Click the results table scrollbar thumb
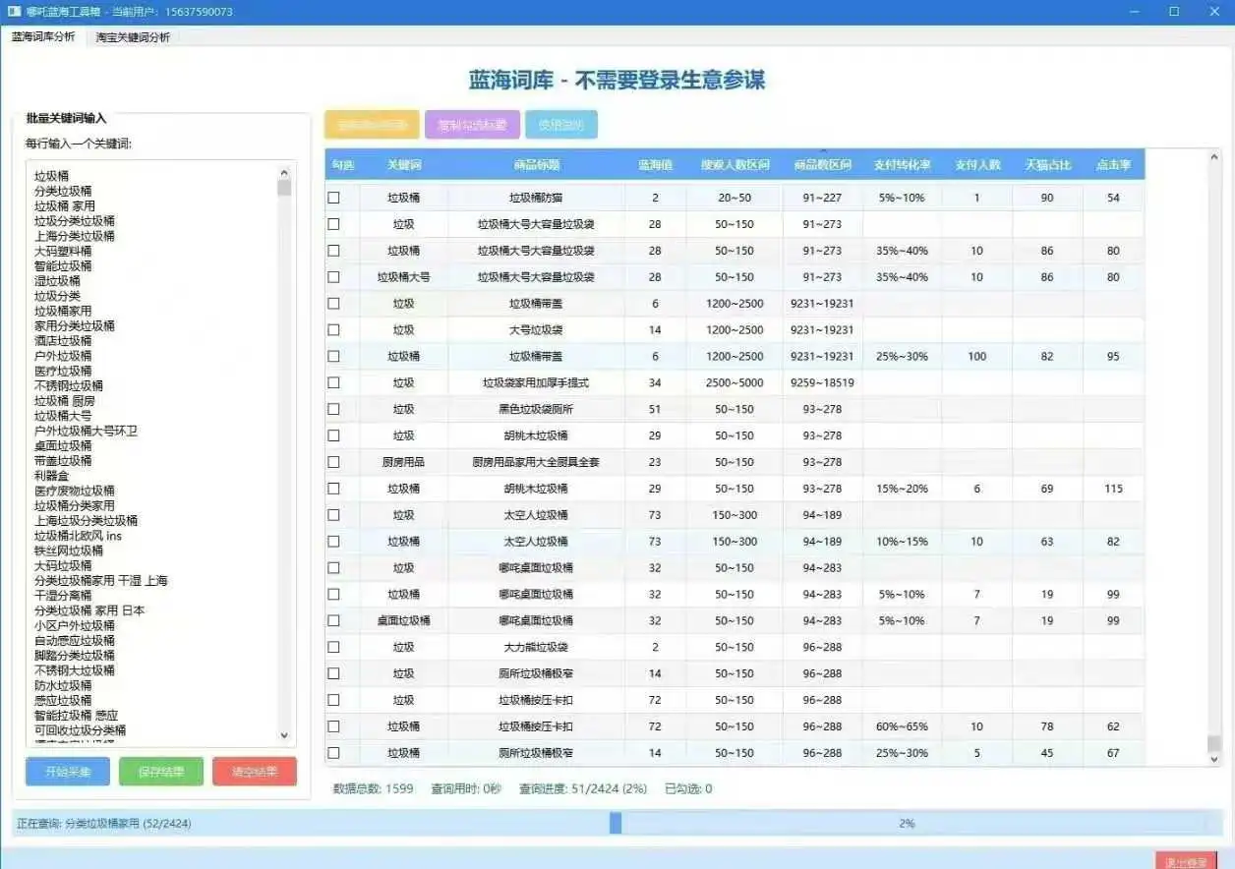 [x=1213, y=743]
